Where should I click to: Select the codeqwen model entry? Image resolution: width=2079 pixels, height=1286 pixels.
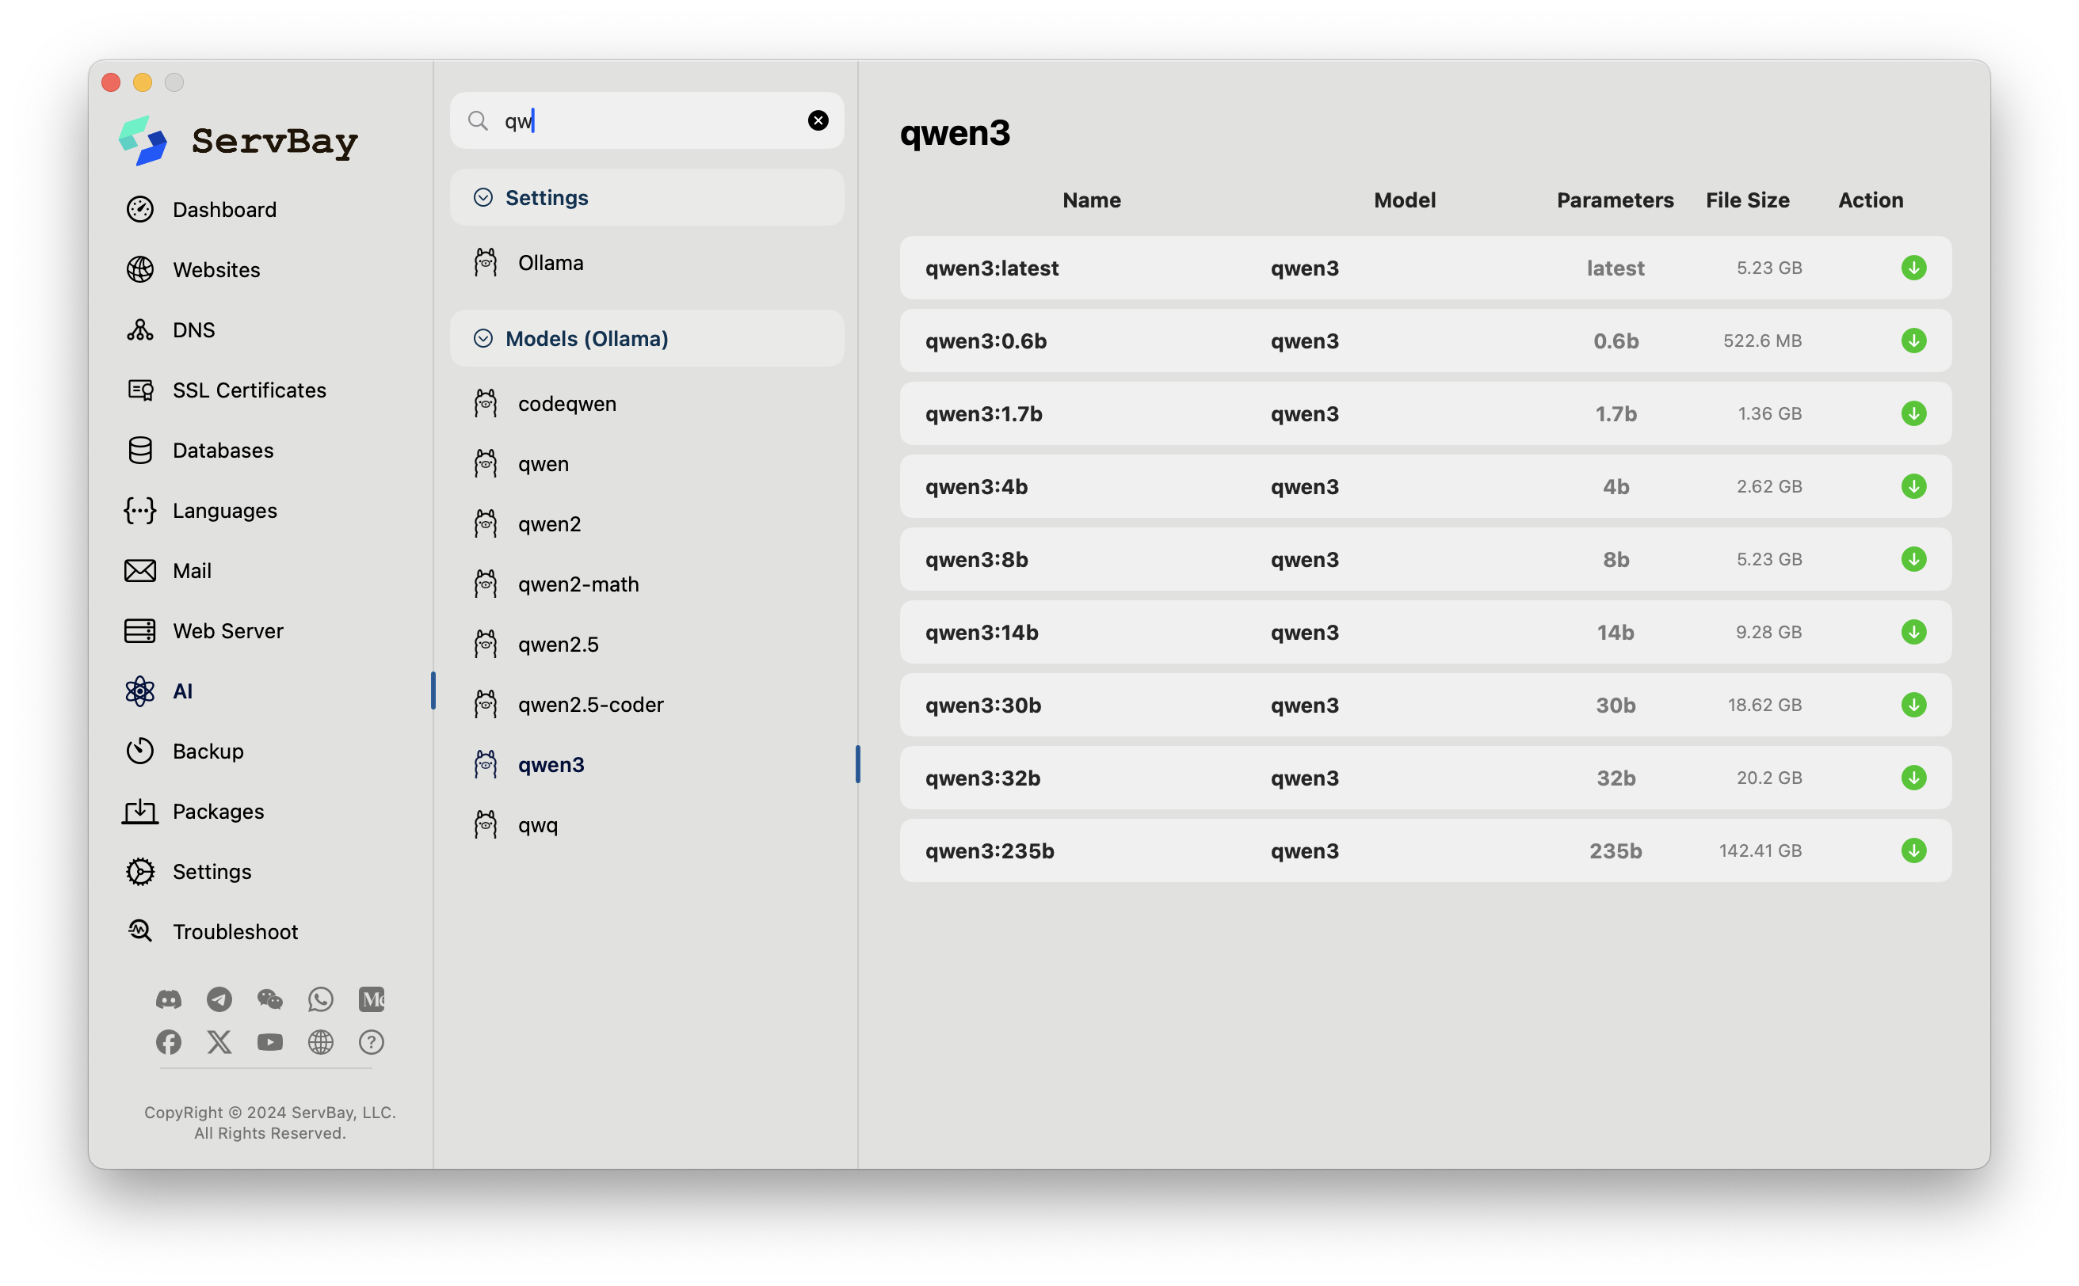point(566,404)
